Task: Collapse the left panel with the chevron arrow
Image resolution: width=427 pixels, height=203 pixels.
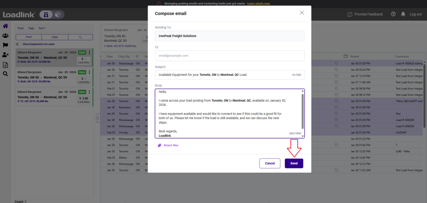Action: (x=98, y=118)
